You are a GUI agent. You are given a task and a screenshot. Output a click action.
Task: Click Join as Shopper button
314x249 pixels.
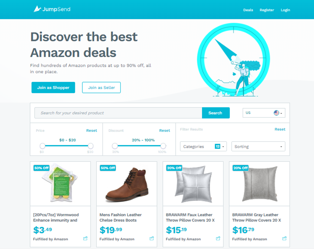53,88
